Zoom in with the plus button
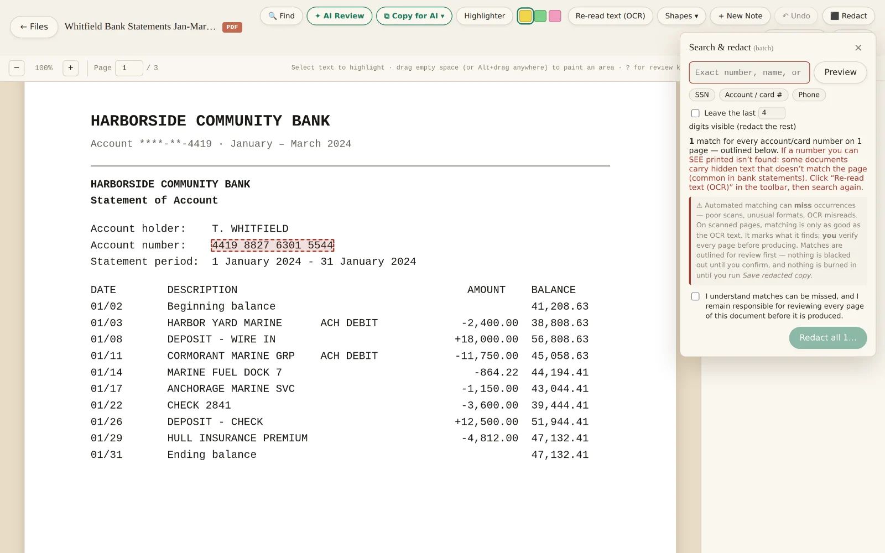Screen dimensions: 885x553 click(71, 67)
